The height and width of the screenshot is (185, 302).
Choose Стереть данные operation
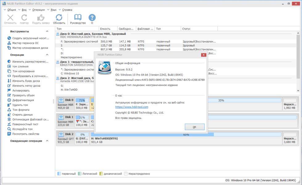pos(20,114)
